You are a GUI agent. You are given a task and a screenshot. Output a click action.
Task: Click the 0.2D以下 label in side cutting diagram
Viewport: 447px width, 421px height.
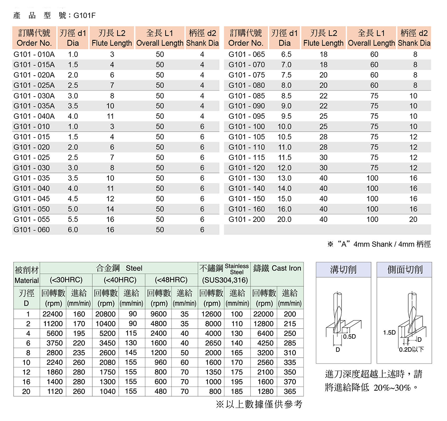[411, 349]
